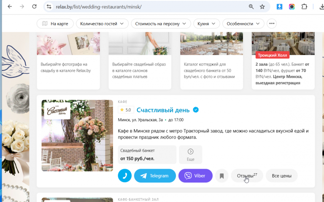This screenshot has height=202, width=324.
Task: Click the address Минск, ул. Уральская, 3а
Action: coord(140,120)
